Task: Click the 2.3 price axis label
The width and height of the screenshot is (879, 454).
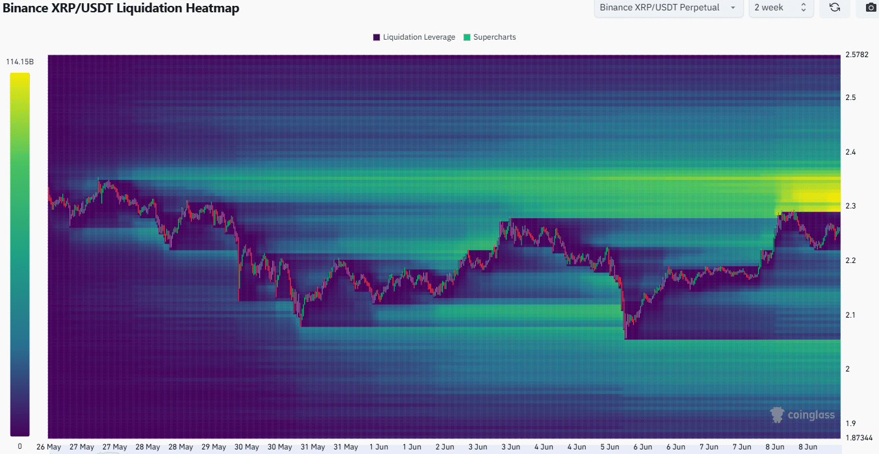Action: coord(850,206)
